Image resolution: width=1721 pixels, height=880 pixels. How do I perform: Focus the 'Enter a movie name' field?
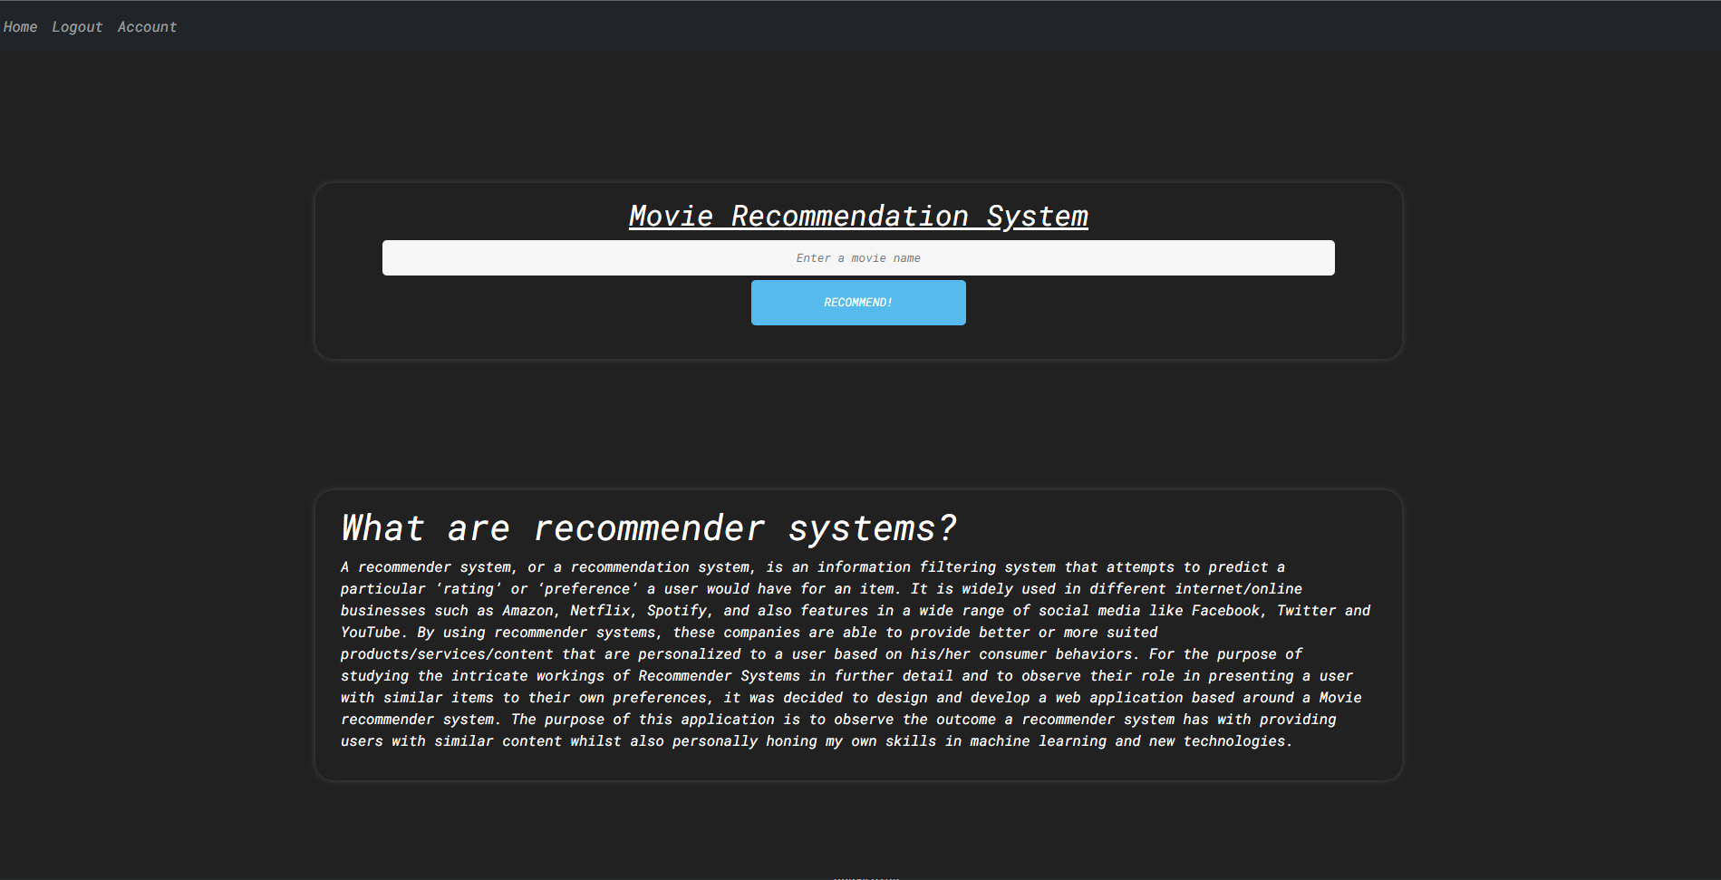point(857,258)
